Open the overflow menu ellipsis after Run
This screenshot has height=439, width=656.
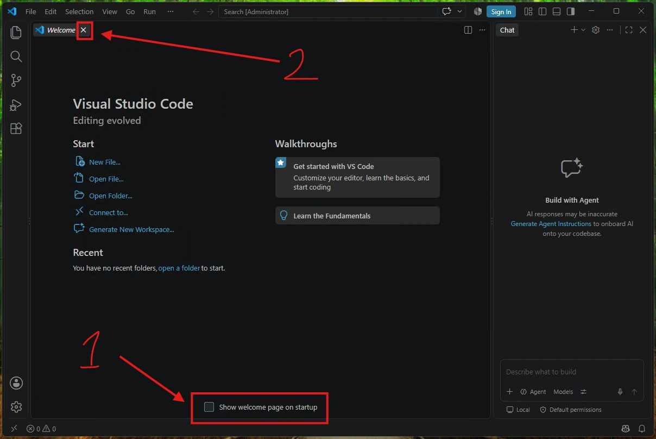pos(171,11)
